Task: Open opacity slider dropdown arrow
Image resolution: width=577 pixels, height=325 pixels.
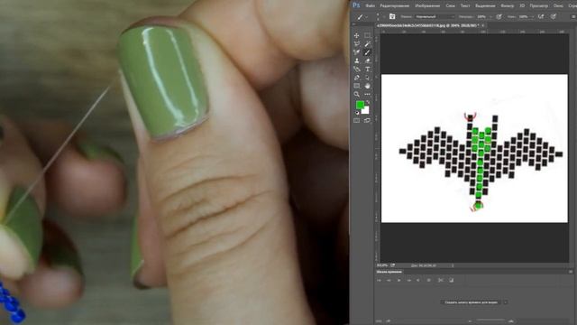Action: [x=491, y=17]
